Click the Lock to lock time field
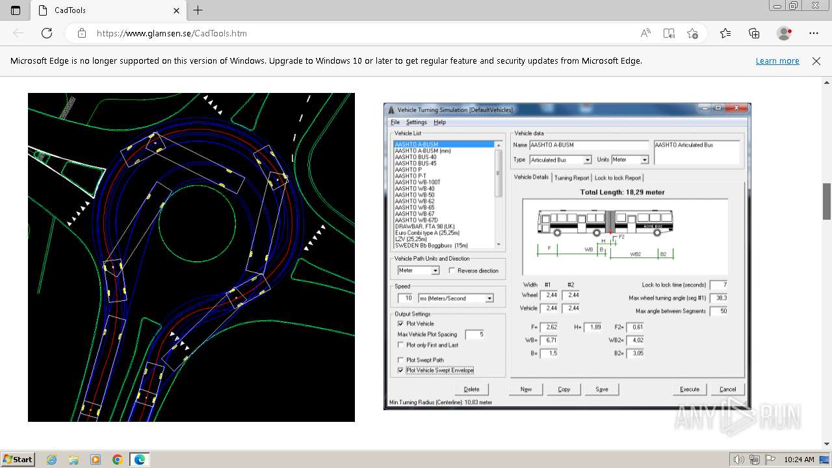The width and height of the screenshot is (832, 468). pos(718,285)
